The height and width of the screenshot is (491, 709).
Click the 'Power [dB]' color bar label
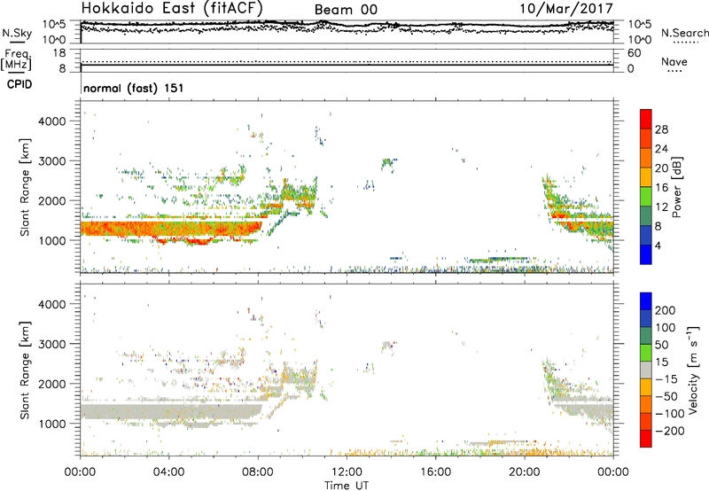pyautogui.click(x=676, y=187)
